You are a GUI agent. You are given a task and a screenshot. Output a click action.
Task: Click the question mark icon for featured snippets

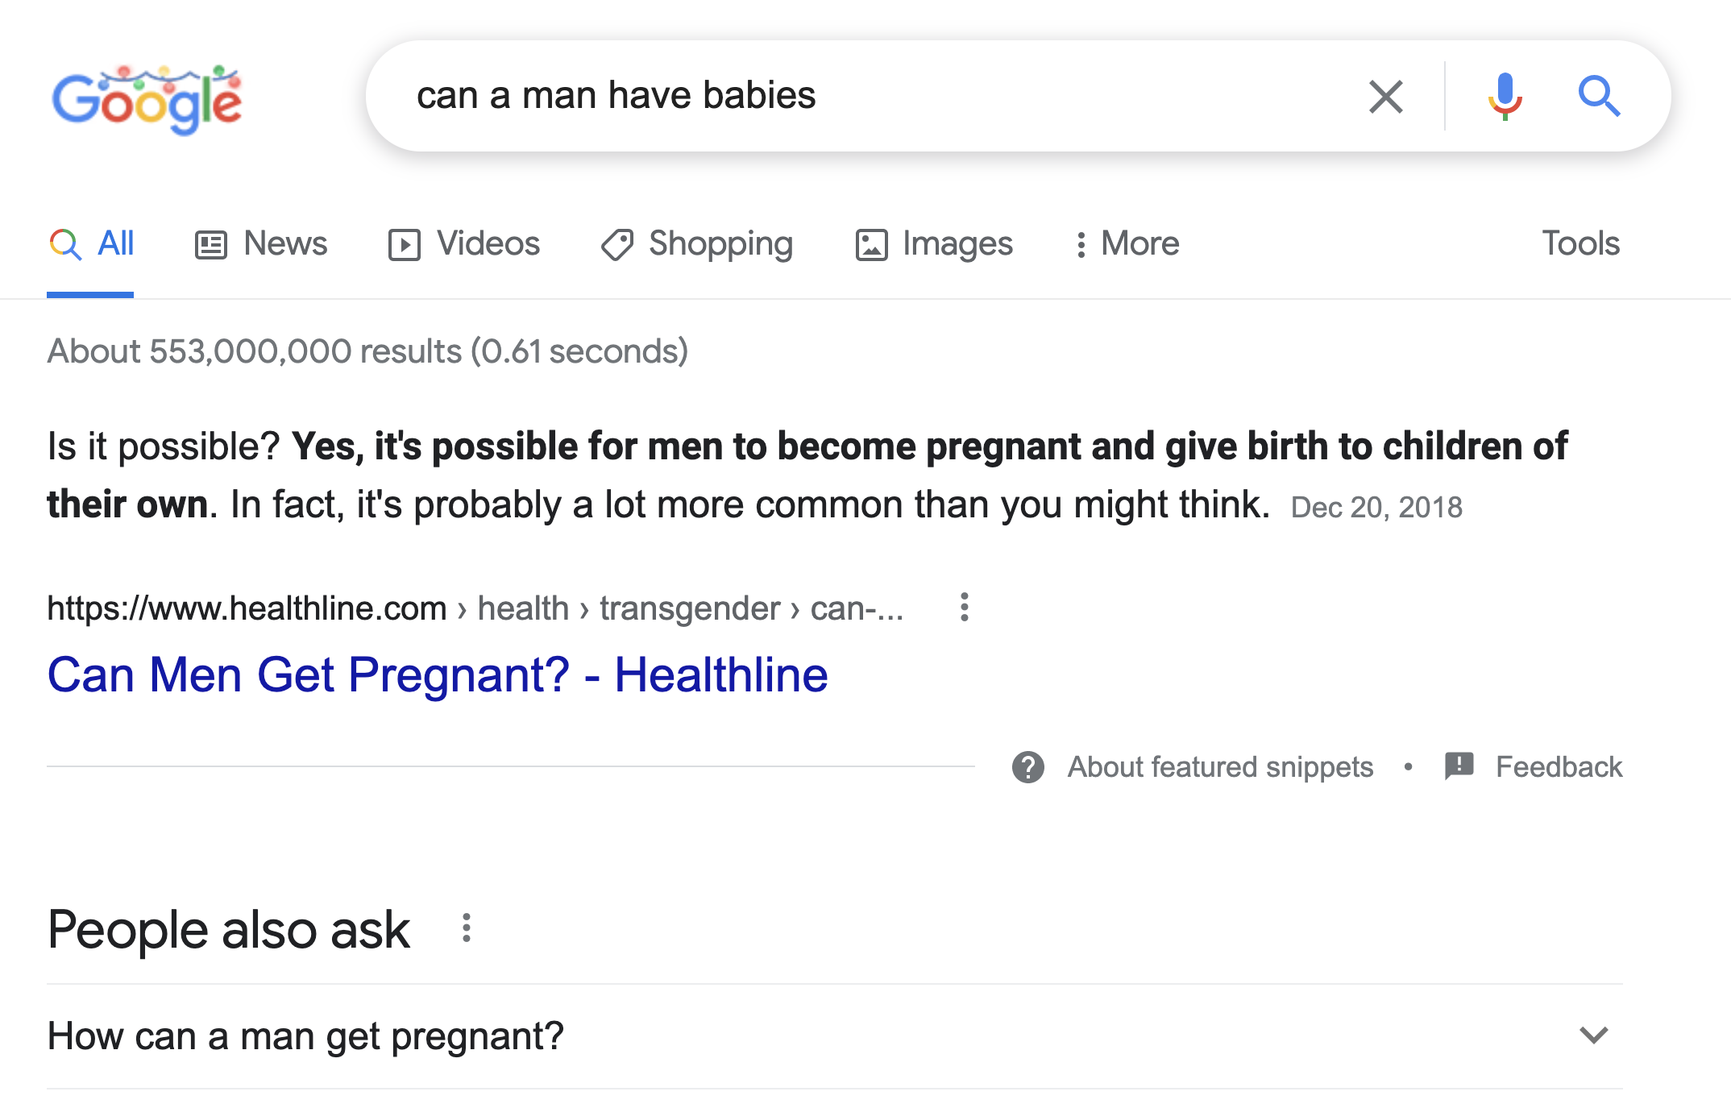point(1028,767)
